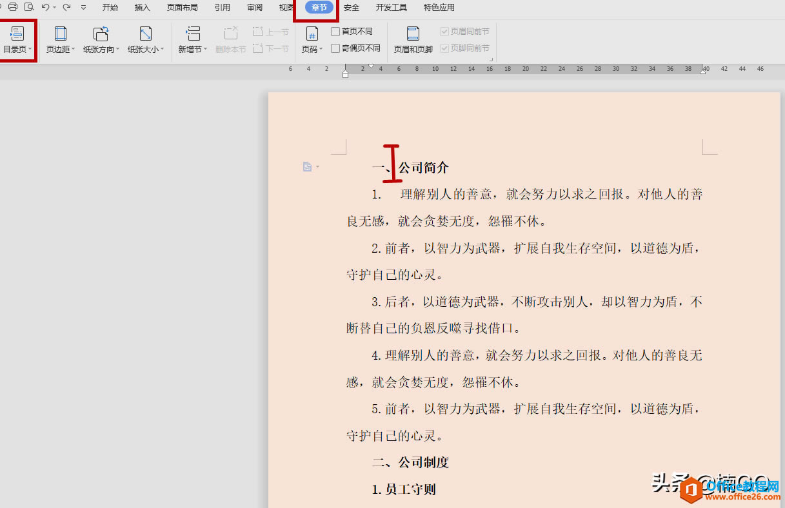Click the 页眉和页脚 header and footer icon

pyautogui.click(x=413, y=34)
